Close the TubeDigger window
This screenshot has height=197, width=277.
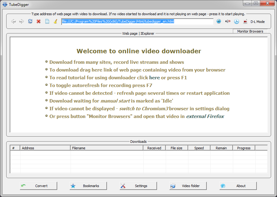pyautogui.click(x=267, y=3)
